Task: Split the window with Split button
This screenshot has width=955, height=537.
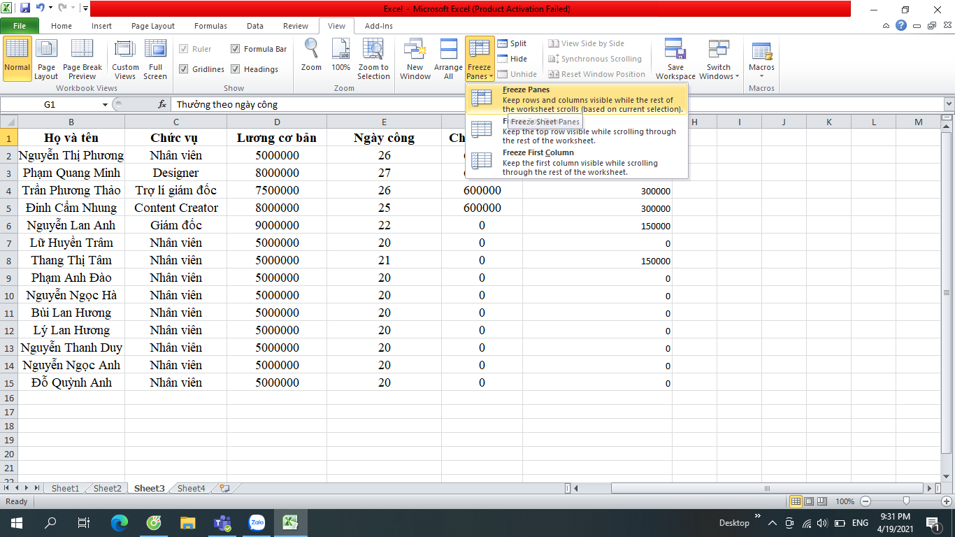Action: (x=512, y=43)
